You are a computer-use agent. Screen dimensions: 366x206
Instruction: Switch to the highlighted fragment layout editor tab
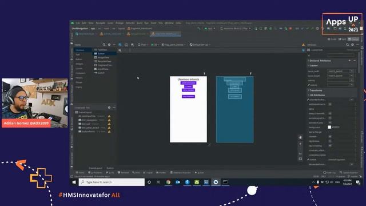pyautogui.click(x=165, y=34)
